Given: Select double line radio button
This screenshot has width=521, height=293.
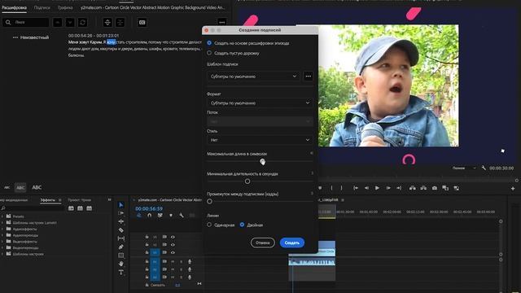Looking at the screenshot, I should 242,225.
